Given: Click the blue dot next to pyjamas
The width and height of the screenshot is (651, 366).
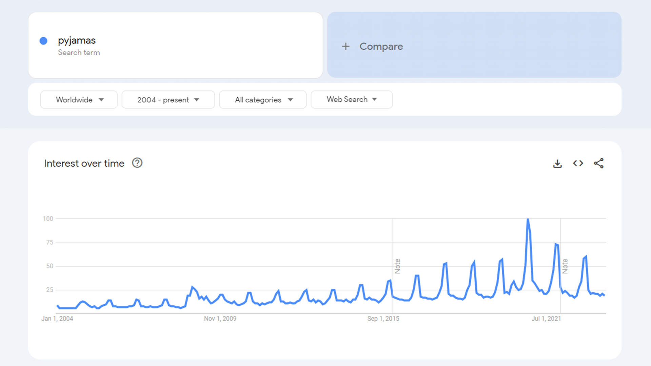Looking at the screenshot, I should [x=43, y=41].
